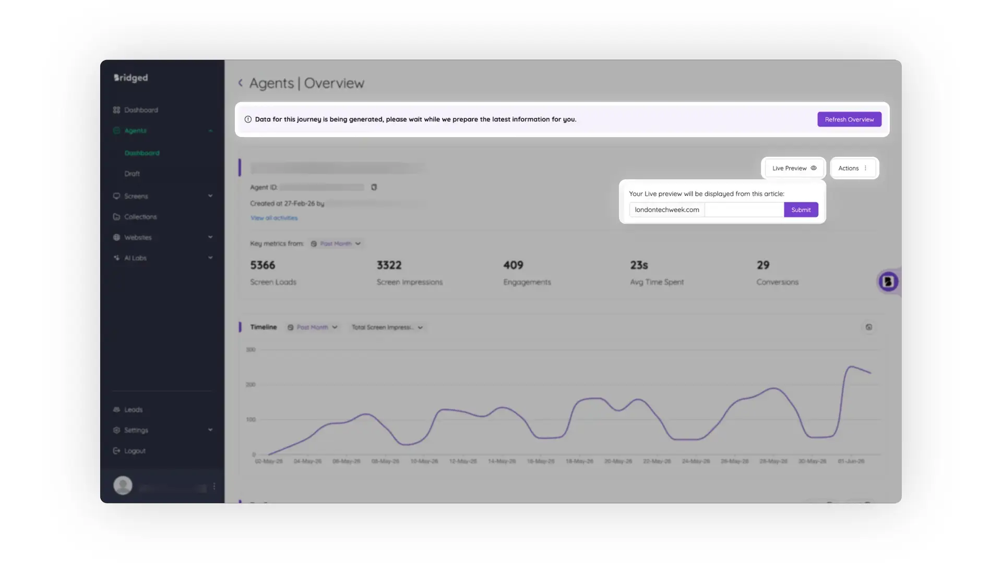The height and width of the screenshot is (563, 1002).
Task: Click the user profile avatar
Action: (123, 485)
